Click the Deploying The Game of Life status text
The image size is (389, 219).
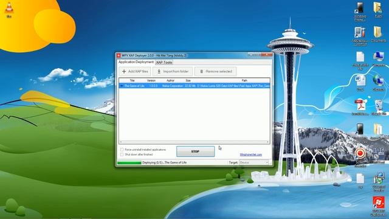click(x=164, y=162)
